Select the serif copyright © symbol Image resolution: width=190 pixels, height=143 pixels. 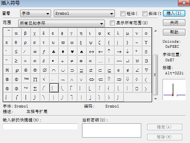pos(17,79)
